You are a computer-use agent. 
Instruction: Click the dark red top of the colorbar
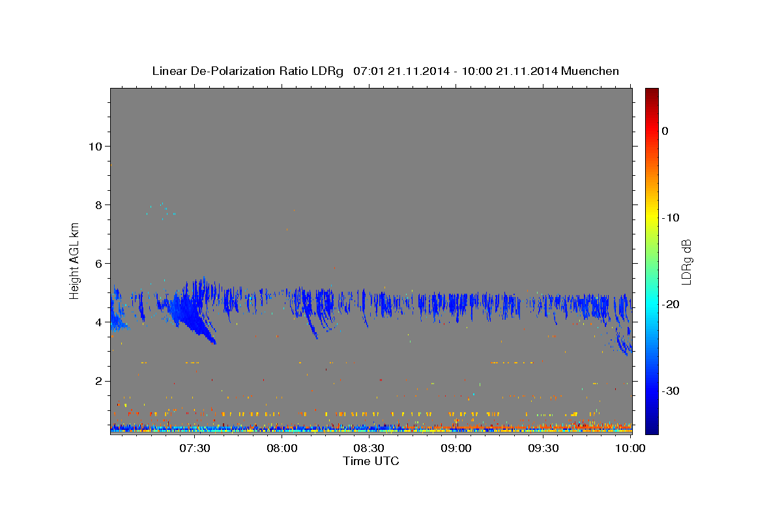coord(651,94)
